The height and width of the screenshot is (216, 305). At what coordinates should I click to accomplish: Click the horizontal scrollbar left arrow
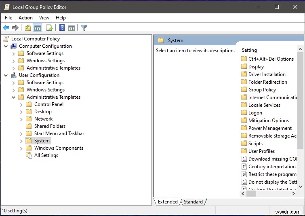243,194
